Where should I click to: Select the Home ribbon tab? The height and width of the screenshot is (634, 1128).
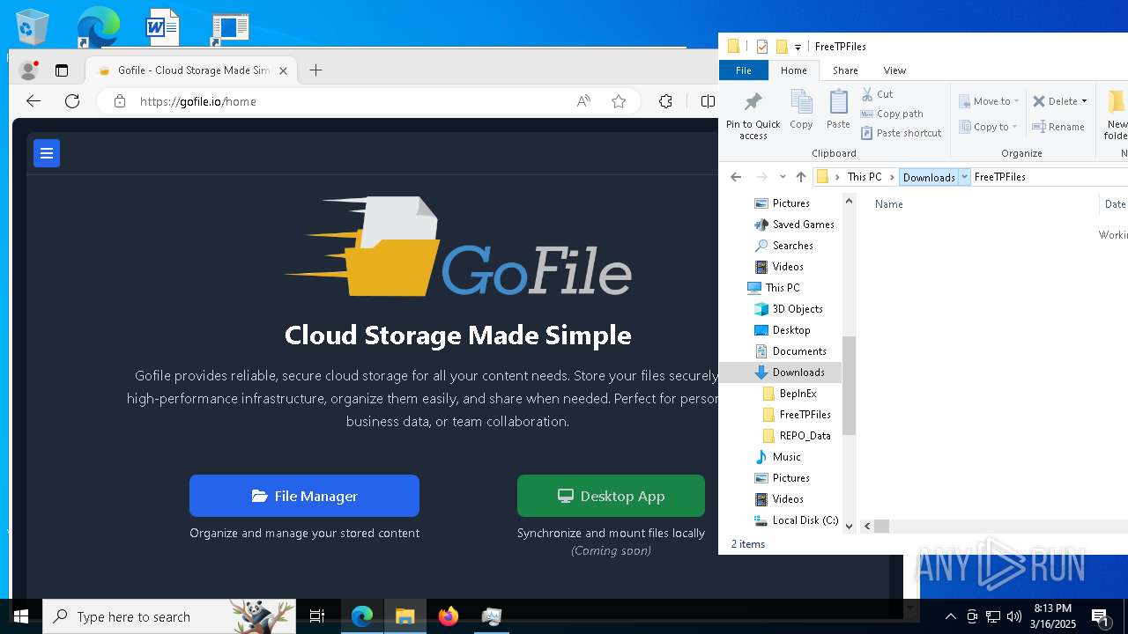793,70
